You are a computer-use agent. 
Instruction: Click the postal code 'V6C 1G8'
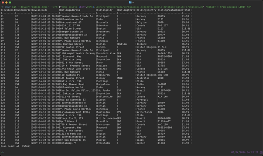pos(163,125)
